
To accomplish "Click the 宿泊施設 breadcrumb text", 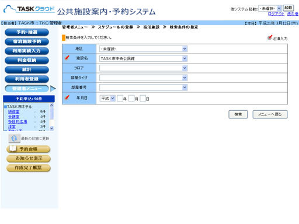I will coord(151,27).
